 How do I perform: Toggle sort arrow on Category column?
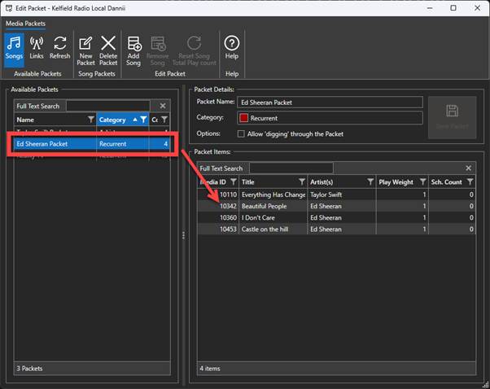[x=135, y=120]
